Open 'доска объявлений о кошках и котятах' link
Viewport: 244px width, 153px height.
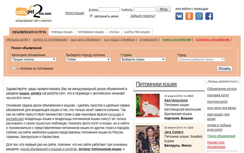pos(48,149)
